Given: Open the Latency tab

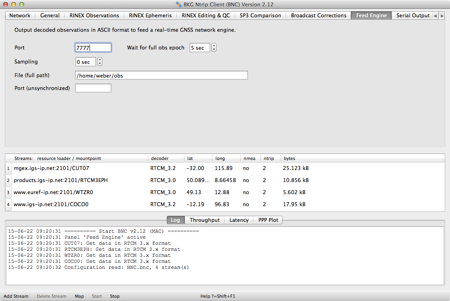Looking at the screenshot, I should [x=239, y=220].
